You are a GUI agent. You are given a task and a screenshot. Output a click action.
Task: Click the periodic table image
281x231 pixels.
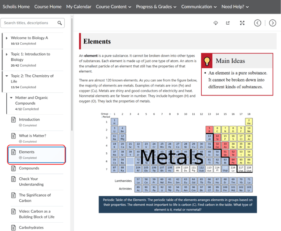coord(177,153)
